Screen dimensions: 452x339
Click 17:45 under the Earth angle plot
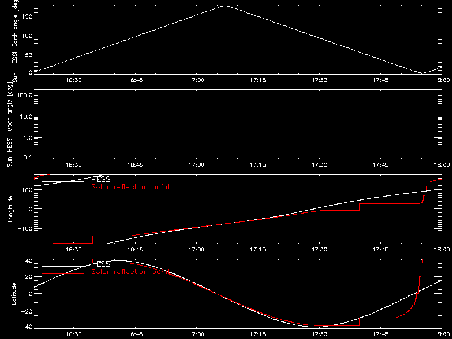[380, 80]
